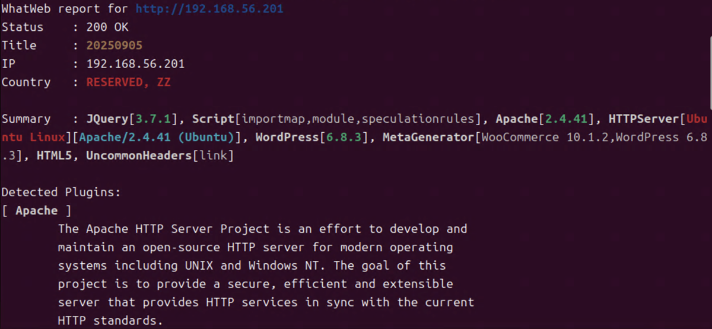Click the IP value 192.168.56.201
This screenshot has width=712, height=329.
click(x=135, y=64)
